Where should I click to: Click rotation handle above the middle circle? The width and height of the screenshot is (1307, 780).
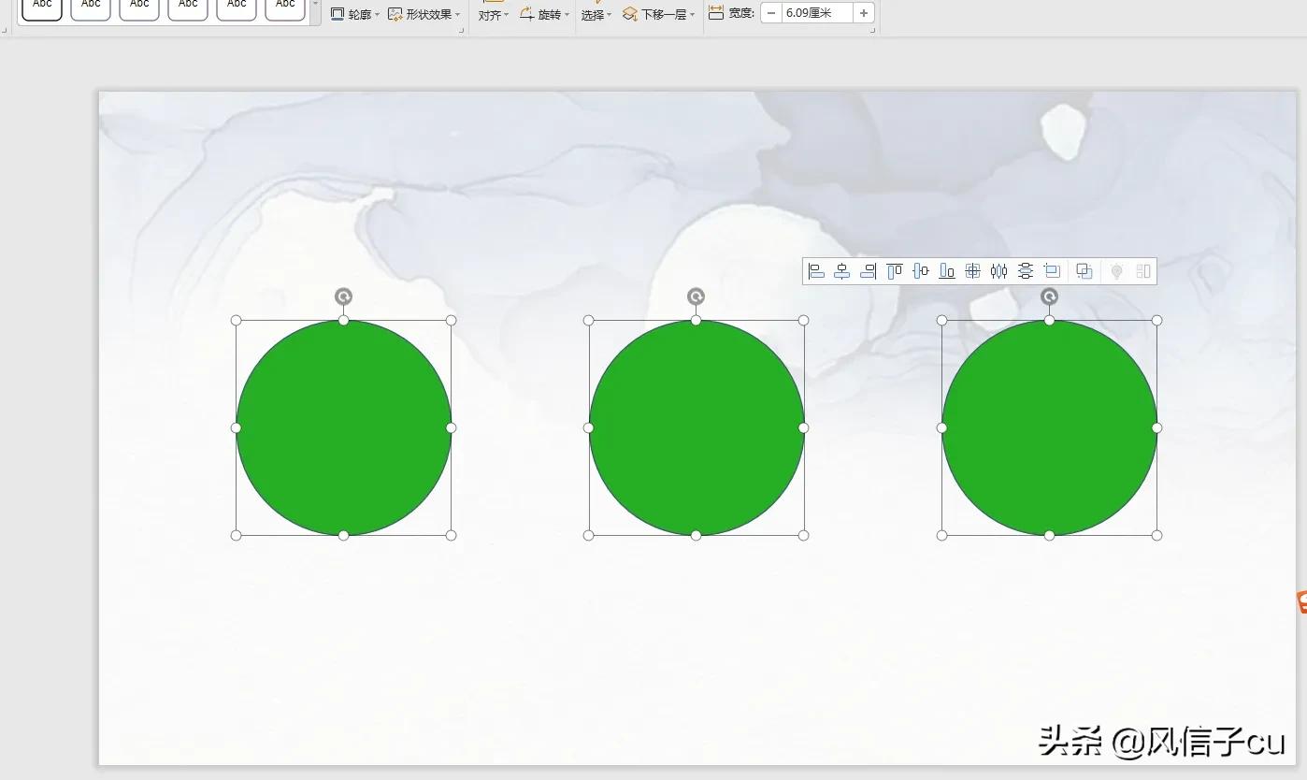(696, 296)
